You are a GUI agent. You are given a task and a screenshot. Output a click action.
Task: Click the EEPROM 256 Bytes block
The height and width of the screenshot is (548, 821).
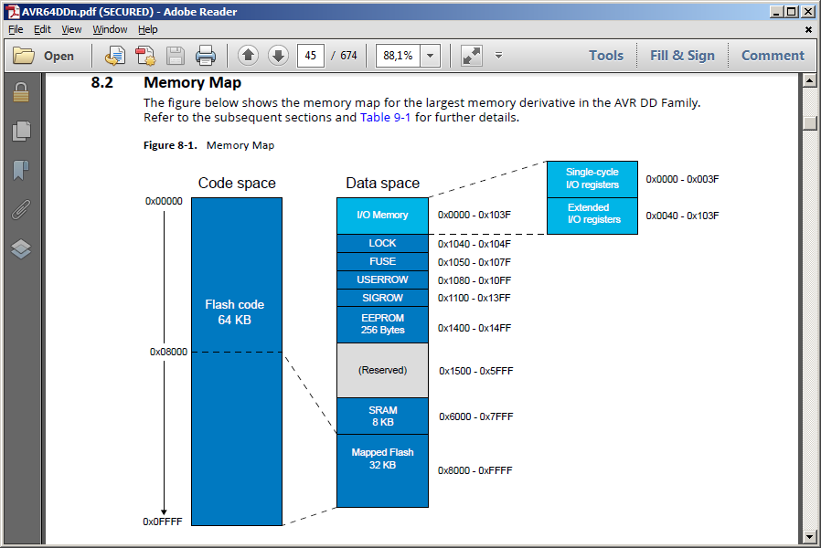point(382,325)
